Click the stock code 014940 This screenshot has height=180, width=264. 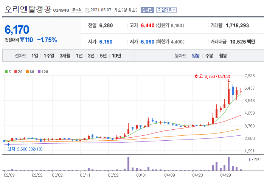61,10
